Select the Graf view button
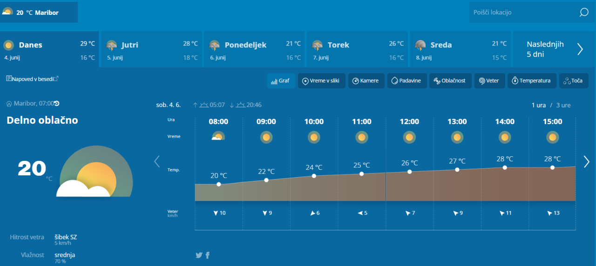This screenshot has width=596, height=266. (280, 81)
